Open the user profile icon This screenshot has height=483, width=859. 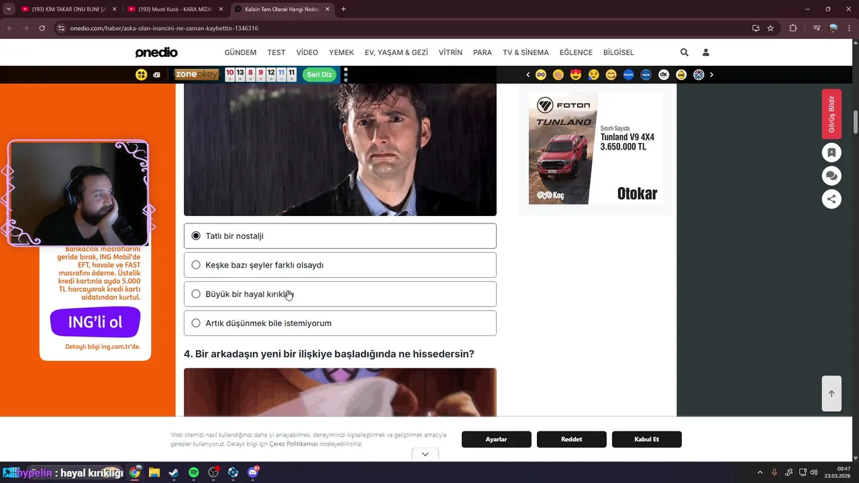(x=706, y=52)
